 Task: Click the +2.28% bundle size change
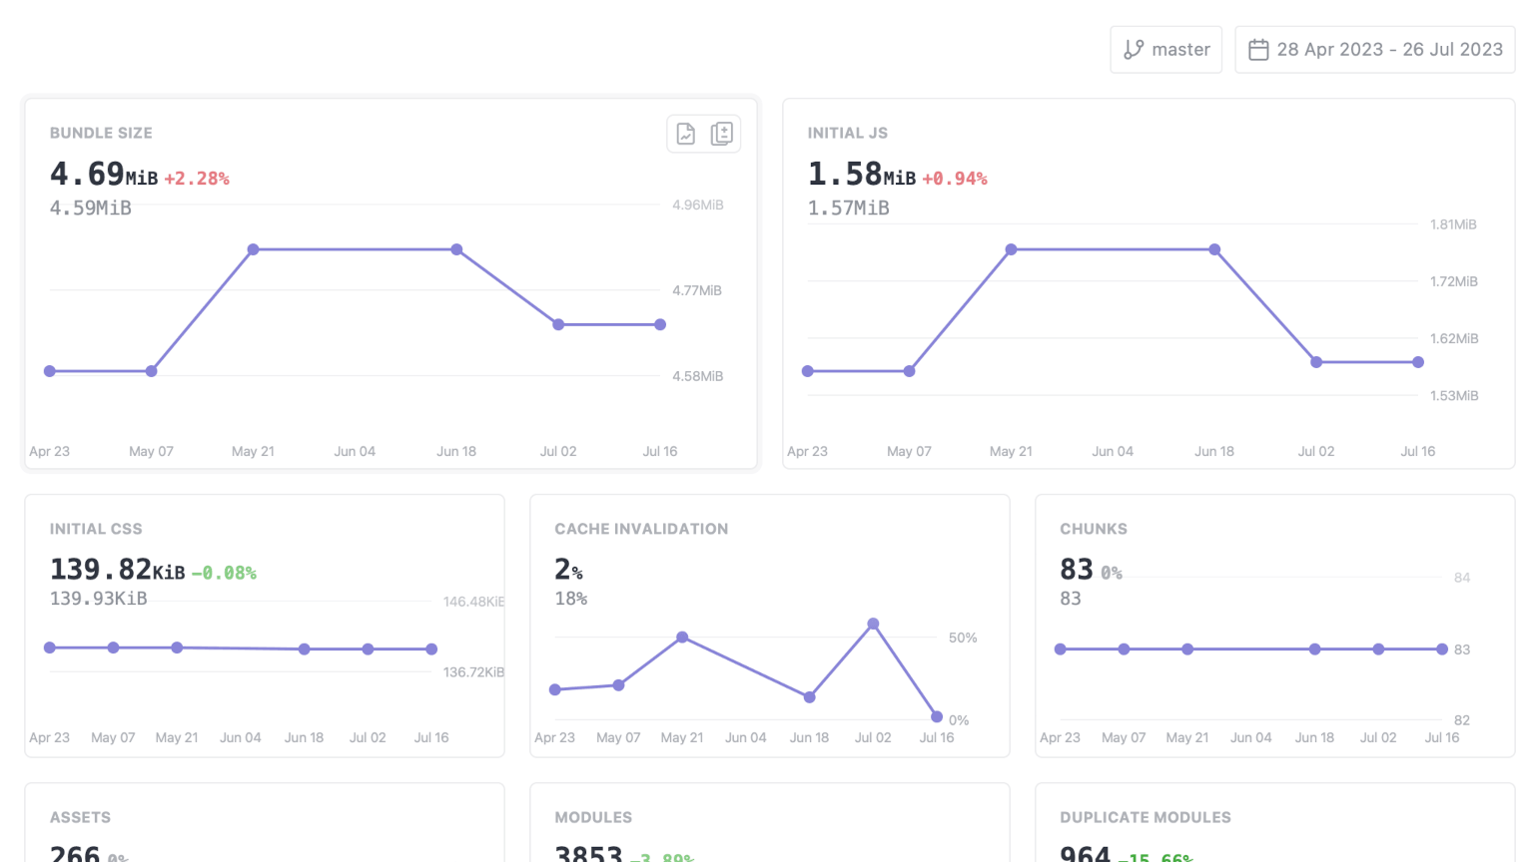pyautogui.click(x=197, y=179)
